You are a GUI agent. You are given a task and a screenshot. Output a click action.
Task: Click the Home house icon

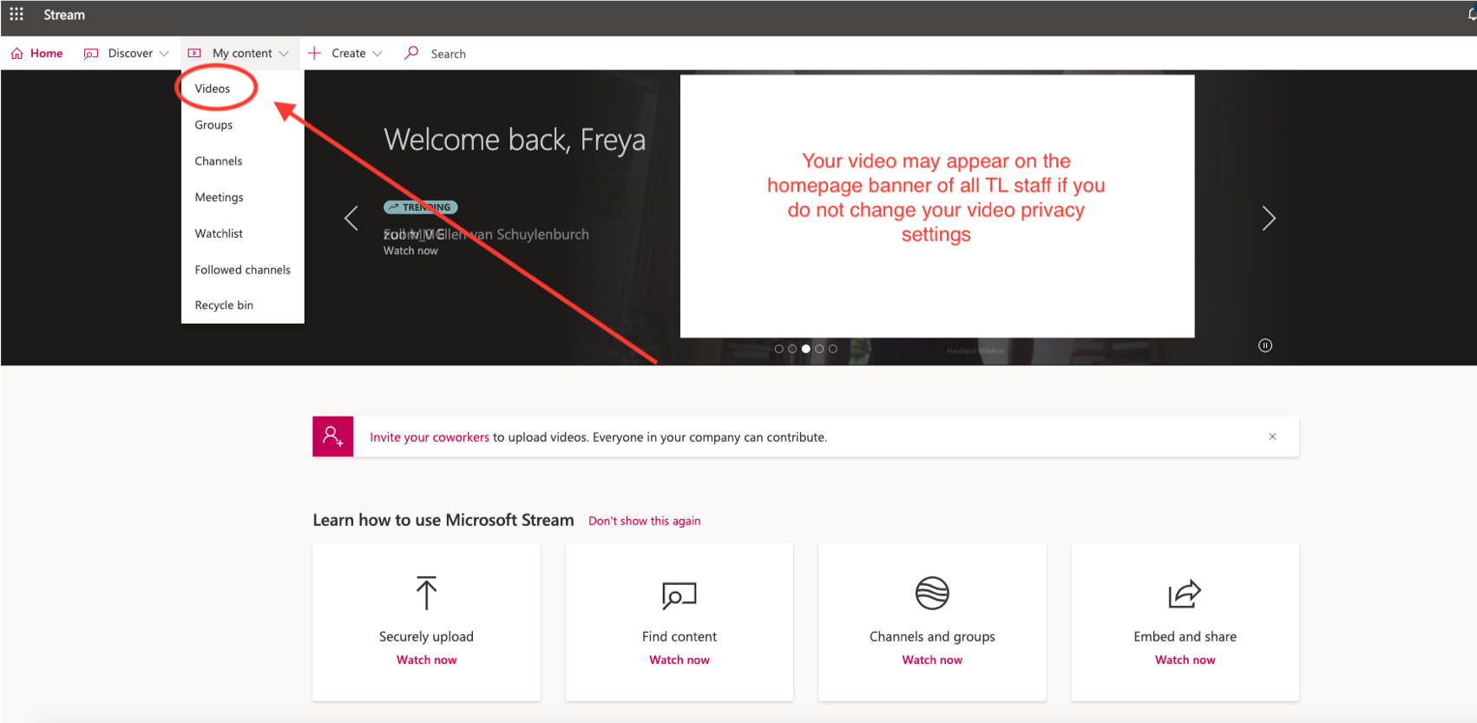click(16, 54)
